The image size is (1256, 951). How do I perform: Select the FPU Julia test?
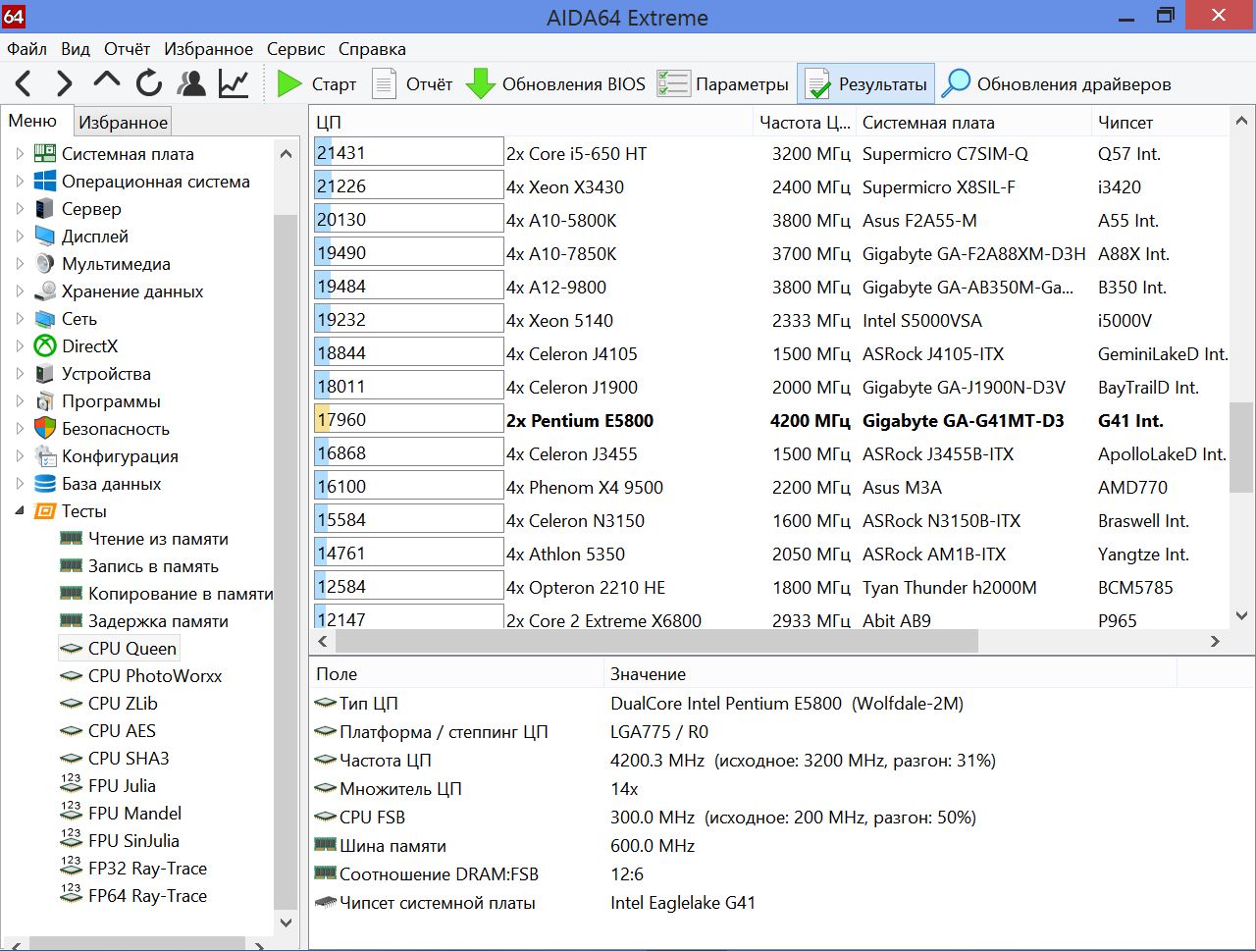[122, 786]
